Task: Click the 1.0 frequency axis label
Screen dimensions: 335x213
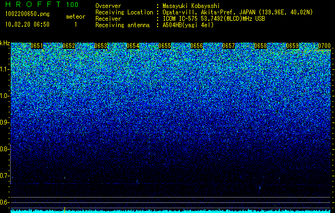Action: click(x=5, y=96)
